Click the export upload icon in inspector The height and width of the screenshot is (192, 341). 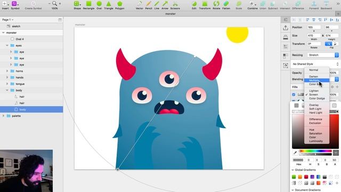286,28
